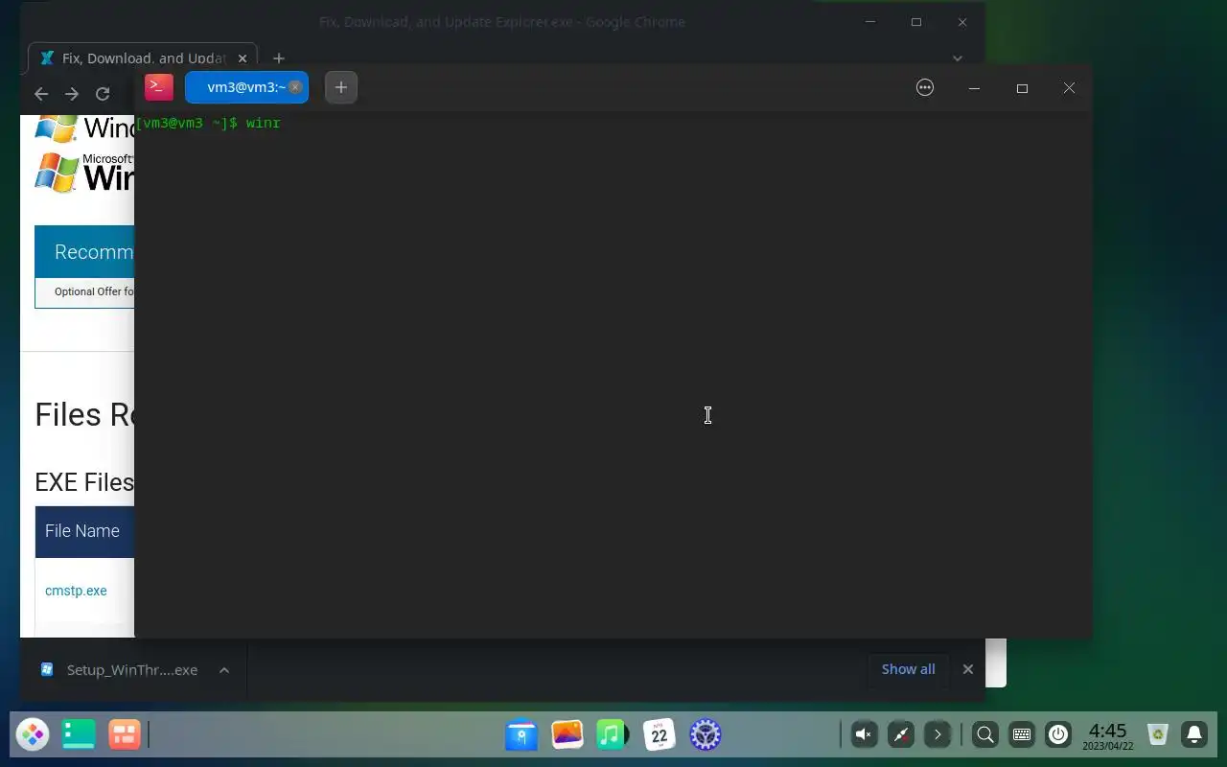1227x767 pixels.
Task: Click the pen-shaped tray icon
Action: [901, 735]
